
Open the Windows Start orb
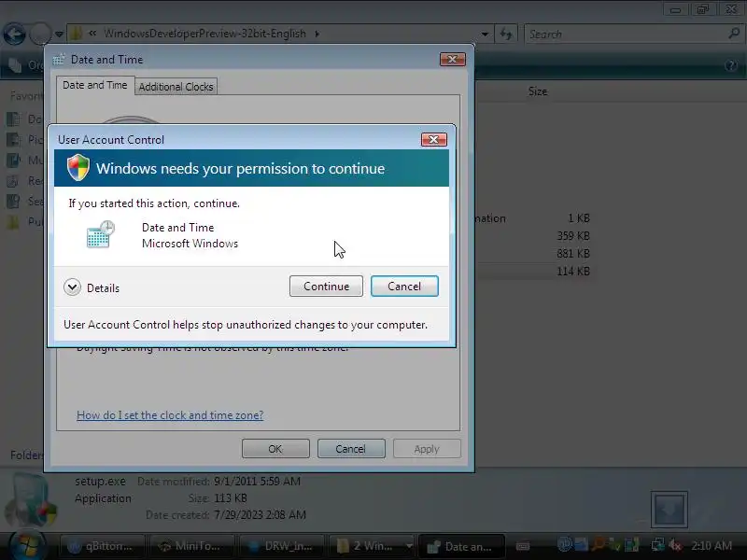coord(26,545)
